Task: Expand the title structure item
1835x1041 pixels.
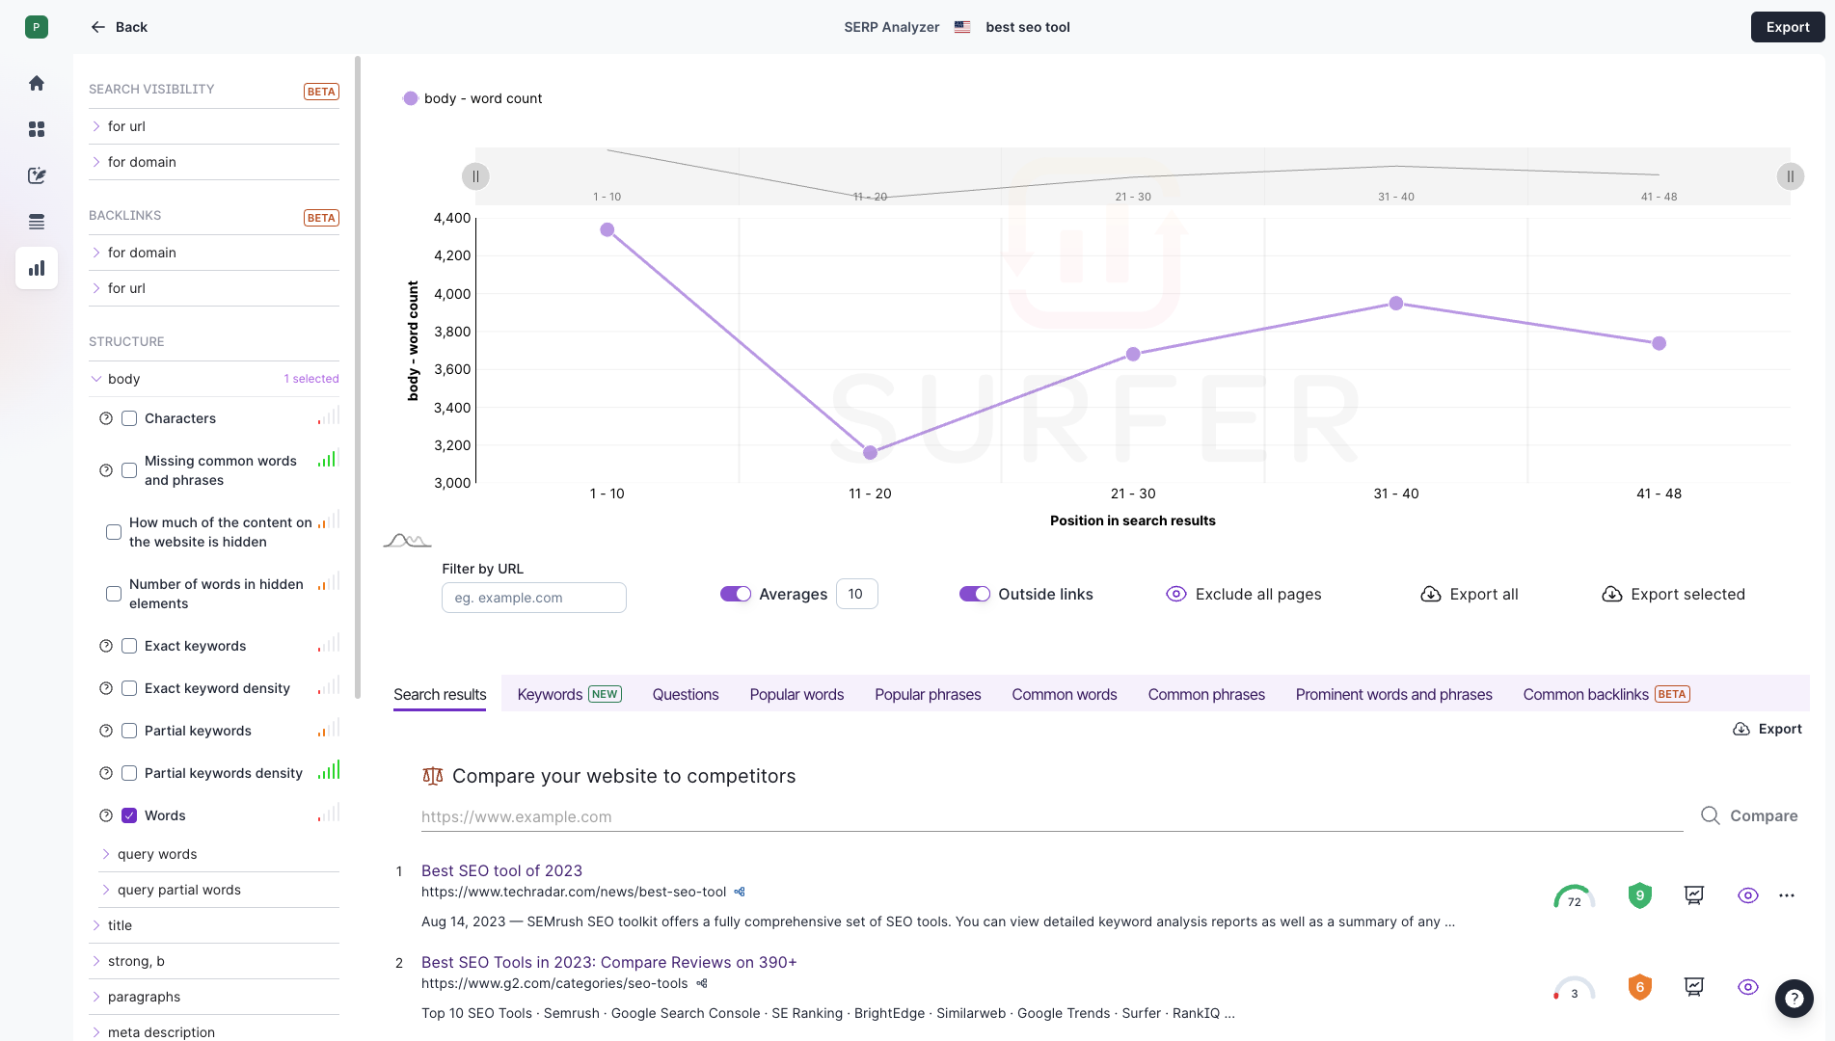Action: 97,925
